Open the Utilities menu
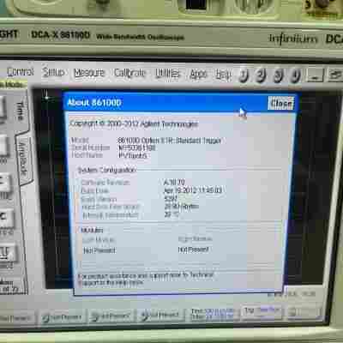The height and width of the screenshot is (343, 343). click(168, 74)
